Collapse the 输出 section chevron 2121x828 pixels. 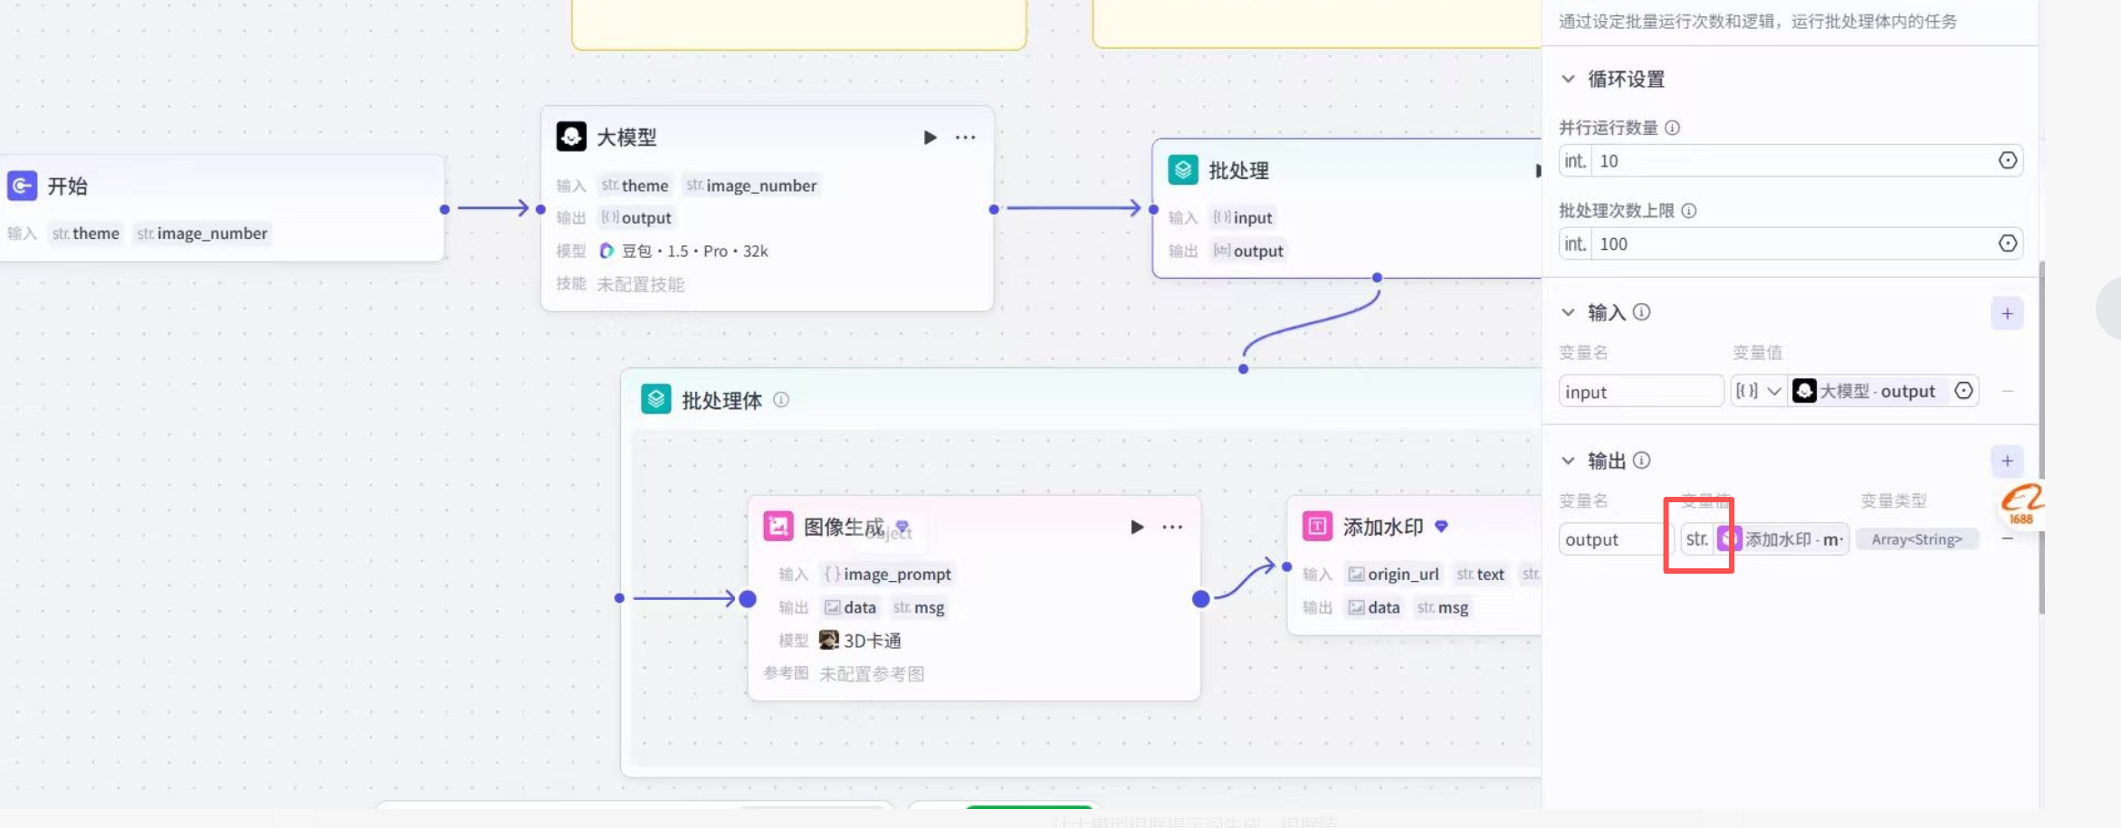[1569, 462]
